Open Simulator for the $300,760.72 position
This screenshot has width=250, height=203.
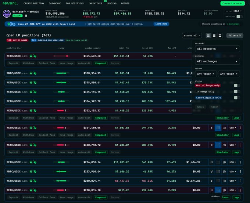pyautogui.click(x=222, y=152)
